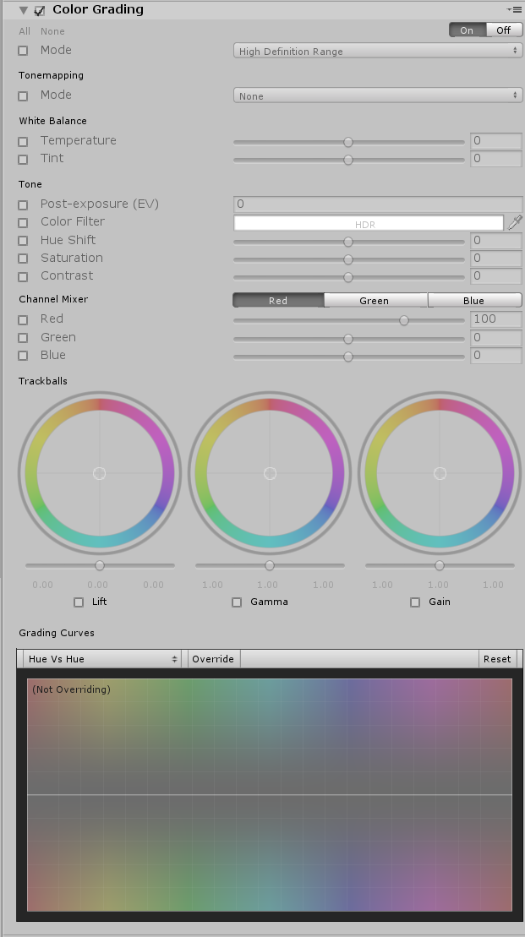Click the Override button in Grading Curves
The height and width of the screenshot is (937, 525).
(x=213, y=659)
